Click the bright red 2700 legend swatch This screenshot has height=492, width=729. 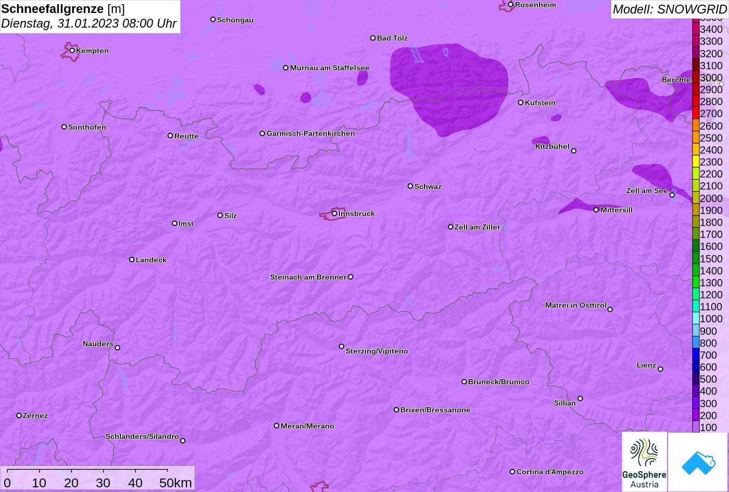tap(696, 113)
